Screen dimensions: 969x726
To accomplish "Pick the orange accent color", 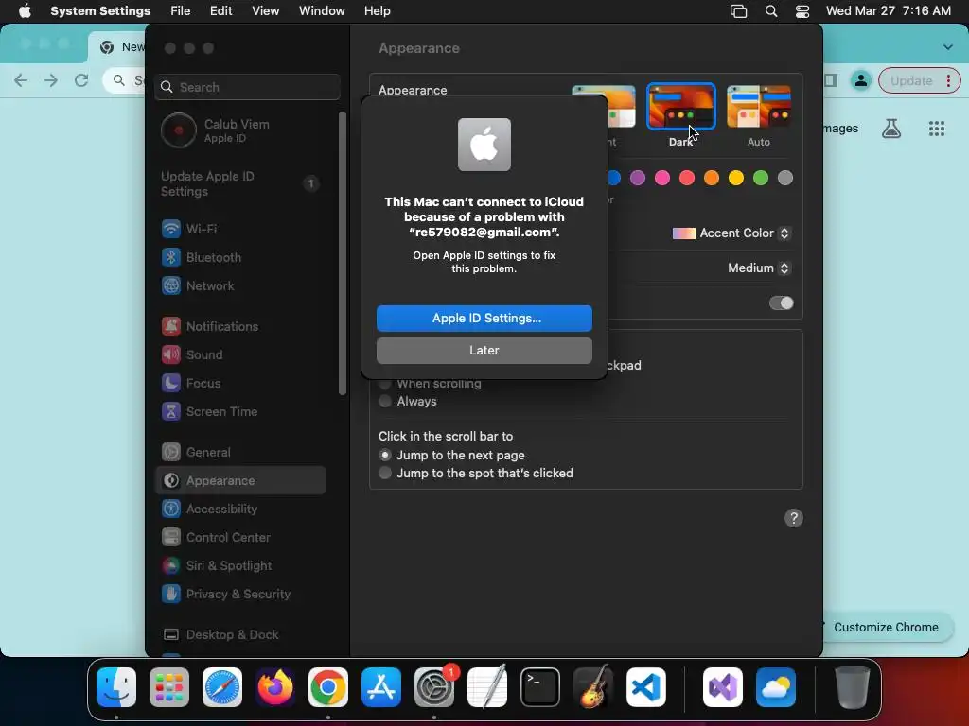I will tap(712, 178).
